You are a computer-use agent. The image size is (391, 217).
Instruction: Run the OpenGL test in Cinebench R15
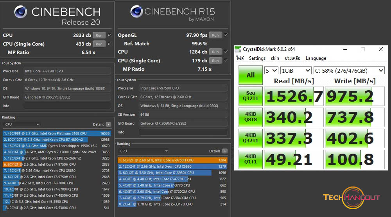[x=215, y=35]
